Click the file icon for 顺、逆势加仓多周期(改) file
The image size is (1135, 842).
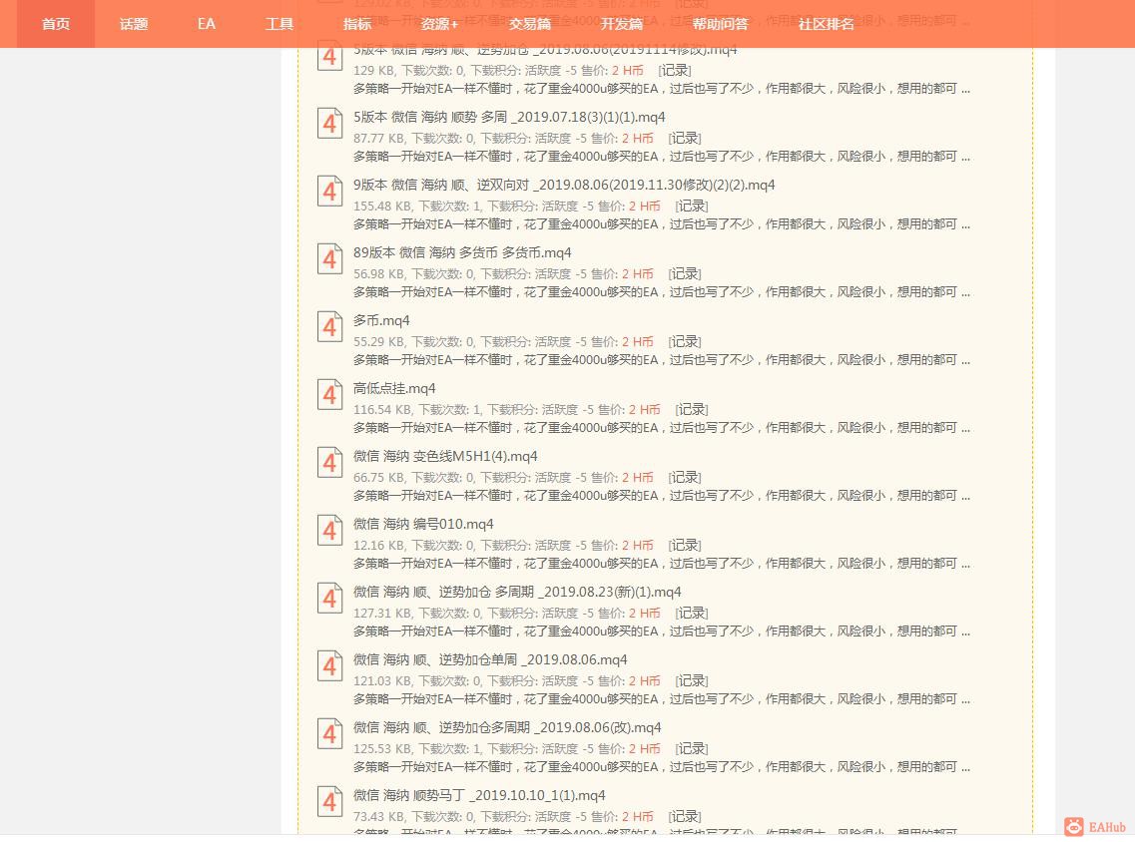(x=329, y=733)
